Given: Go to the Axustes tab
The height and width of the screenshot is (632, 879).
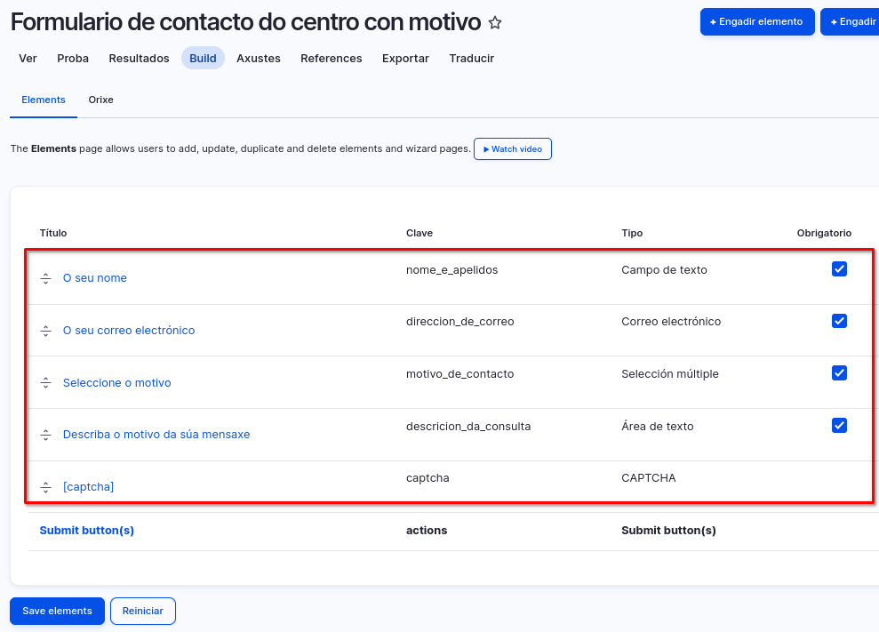Looking at the screenshot, I should [x=259, y=59].
